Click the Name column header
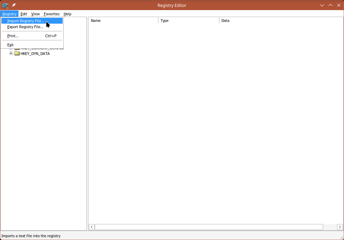Screen dimensions: 344x240 point(123,21)
